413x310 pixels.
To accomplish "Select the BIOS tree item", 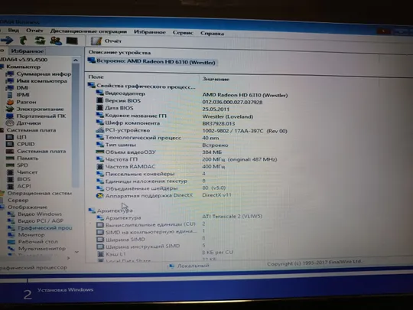I will point(18,179).
